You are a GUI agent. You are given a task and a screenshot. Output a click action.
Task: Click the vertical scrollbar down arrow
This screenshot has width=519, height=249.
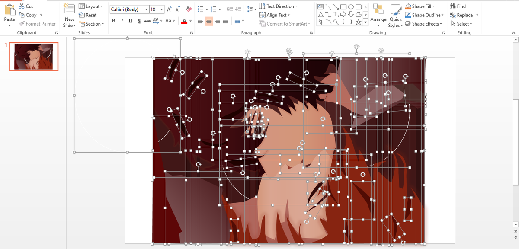click(515, 224)
